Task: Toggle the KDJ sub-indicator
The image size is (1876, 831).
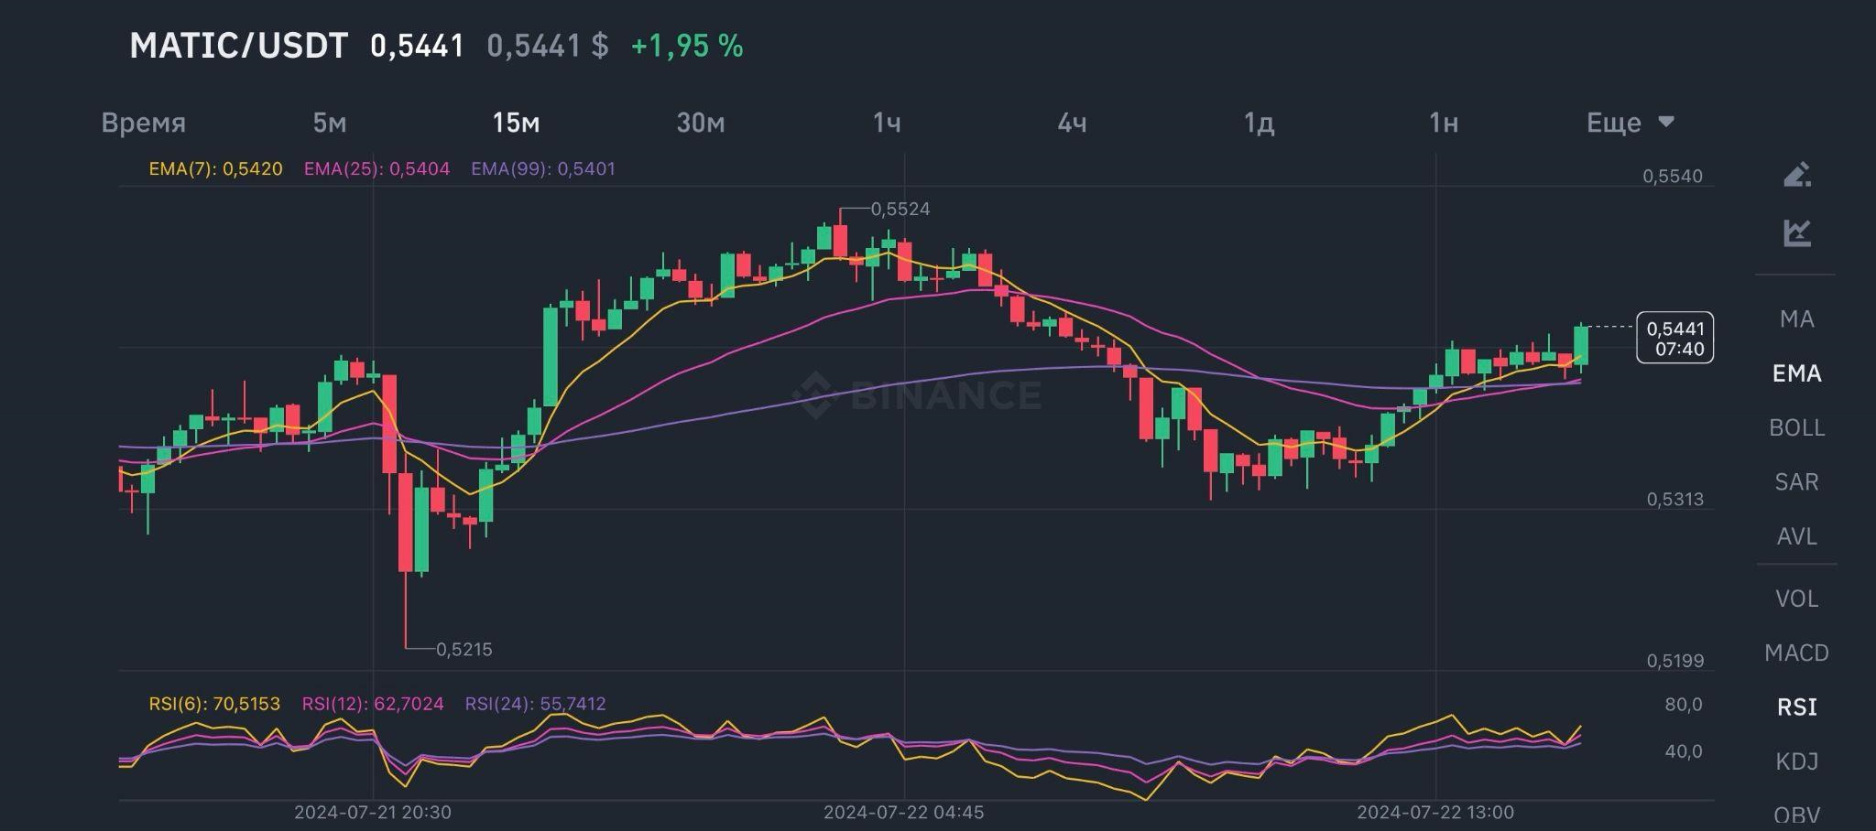Action: (x=1796, y=761)
